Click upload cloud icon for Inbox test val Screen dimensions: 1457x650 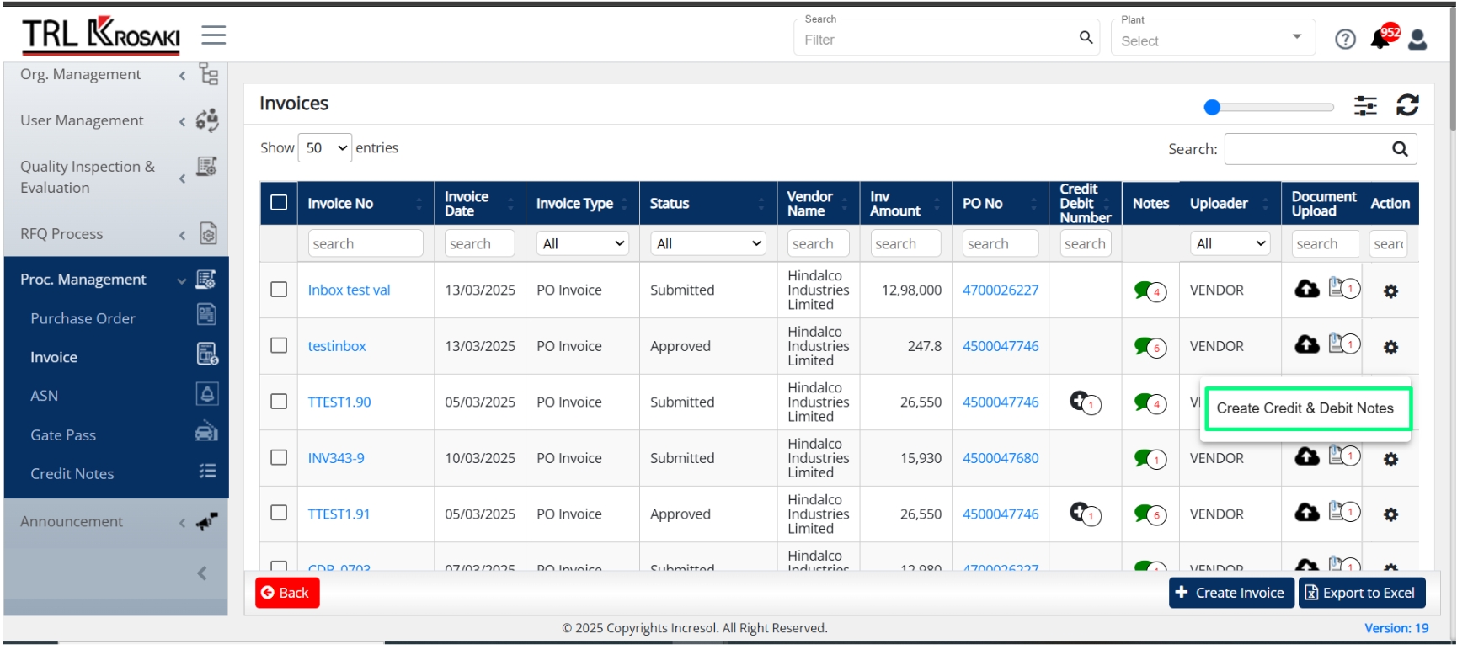pos(1307,289)
